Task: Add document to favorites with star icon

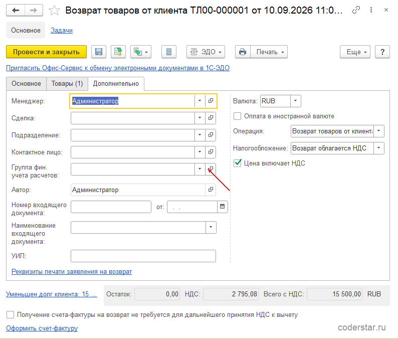Action: pos(54,11)
